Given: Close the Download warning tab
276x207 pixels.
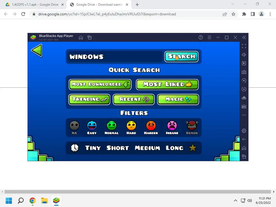Looking at the screenshot, I should pyautogui.click(x=127, y=5).
